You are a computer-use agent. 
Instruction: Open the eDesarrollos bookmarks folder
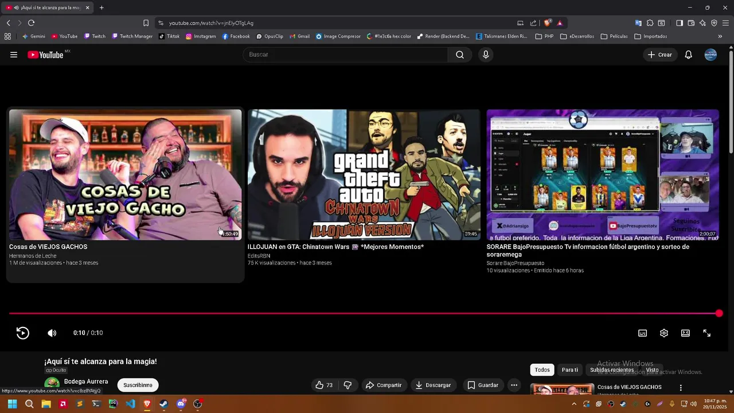(x=577, y=36)
